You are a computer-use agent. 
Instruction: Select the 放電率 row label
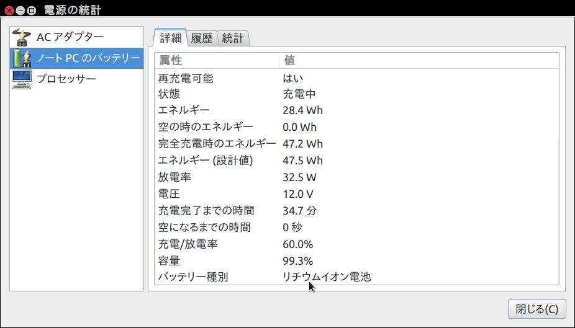coord(174,177)
